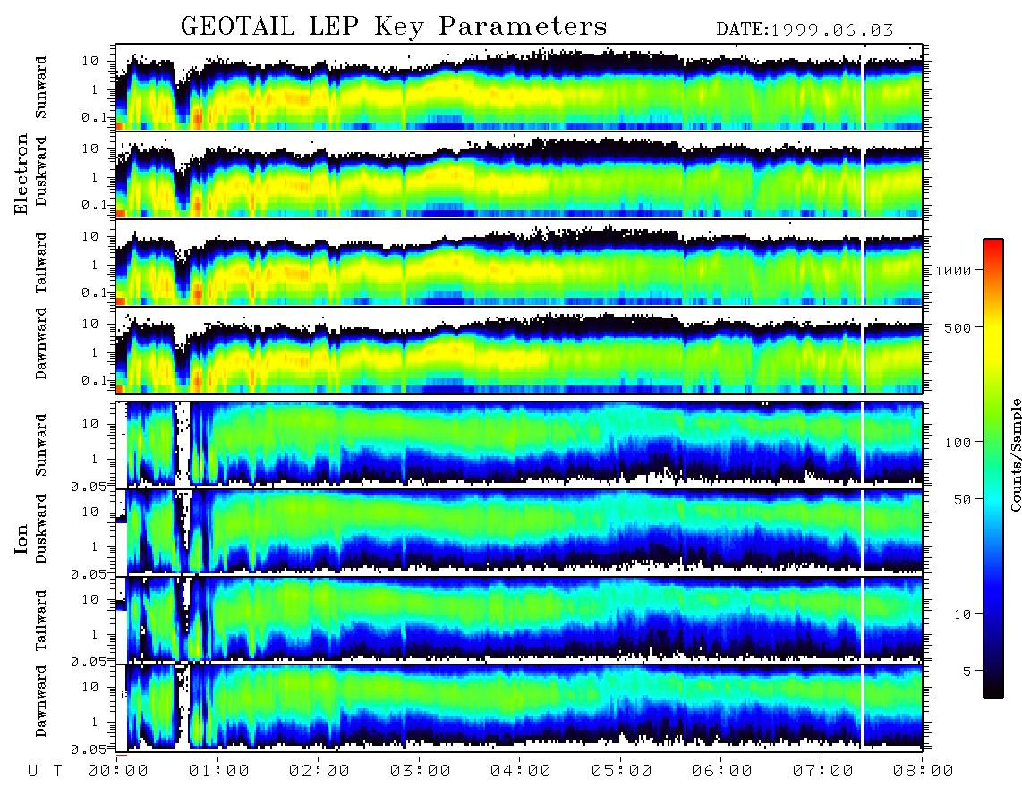Click the 07:00 time tick label
The width and height of the screenshot is (1022, 787).
pyautogui.click(x=823, y=772)
